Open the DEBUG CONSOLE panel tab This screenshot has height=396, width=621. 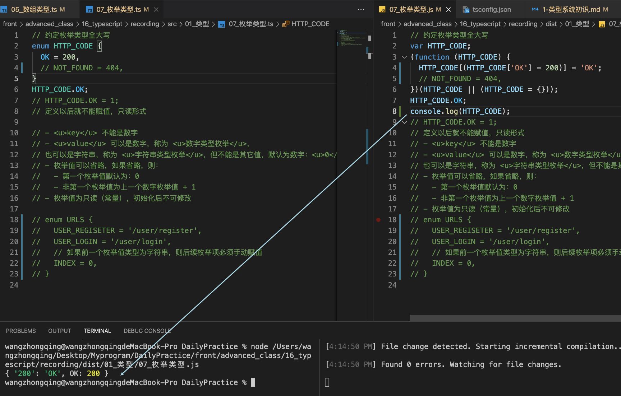click(x=147, y=331)
